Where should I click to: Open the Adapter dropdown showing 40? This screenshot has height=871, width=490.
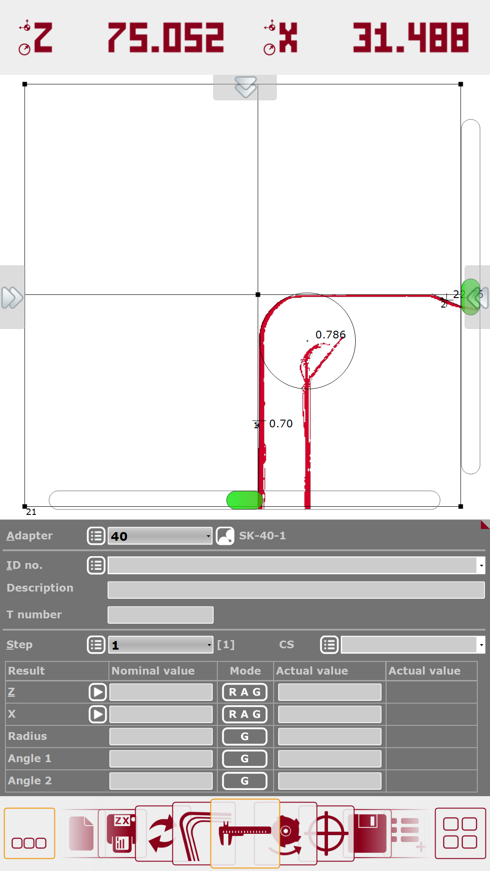(160, 536)
